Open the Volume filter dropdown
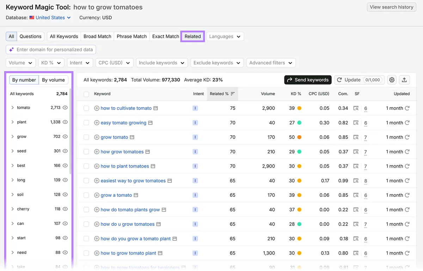 click(x=21, y=63)
